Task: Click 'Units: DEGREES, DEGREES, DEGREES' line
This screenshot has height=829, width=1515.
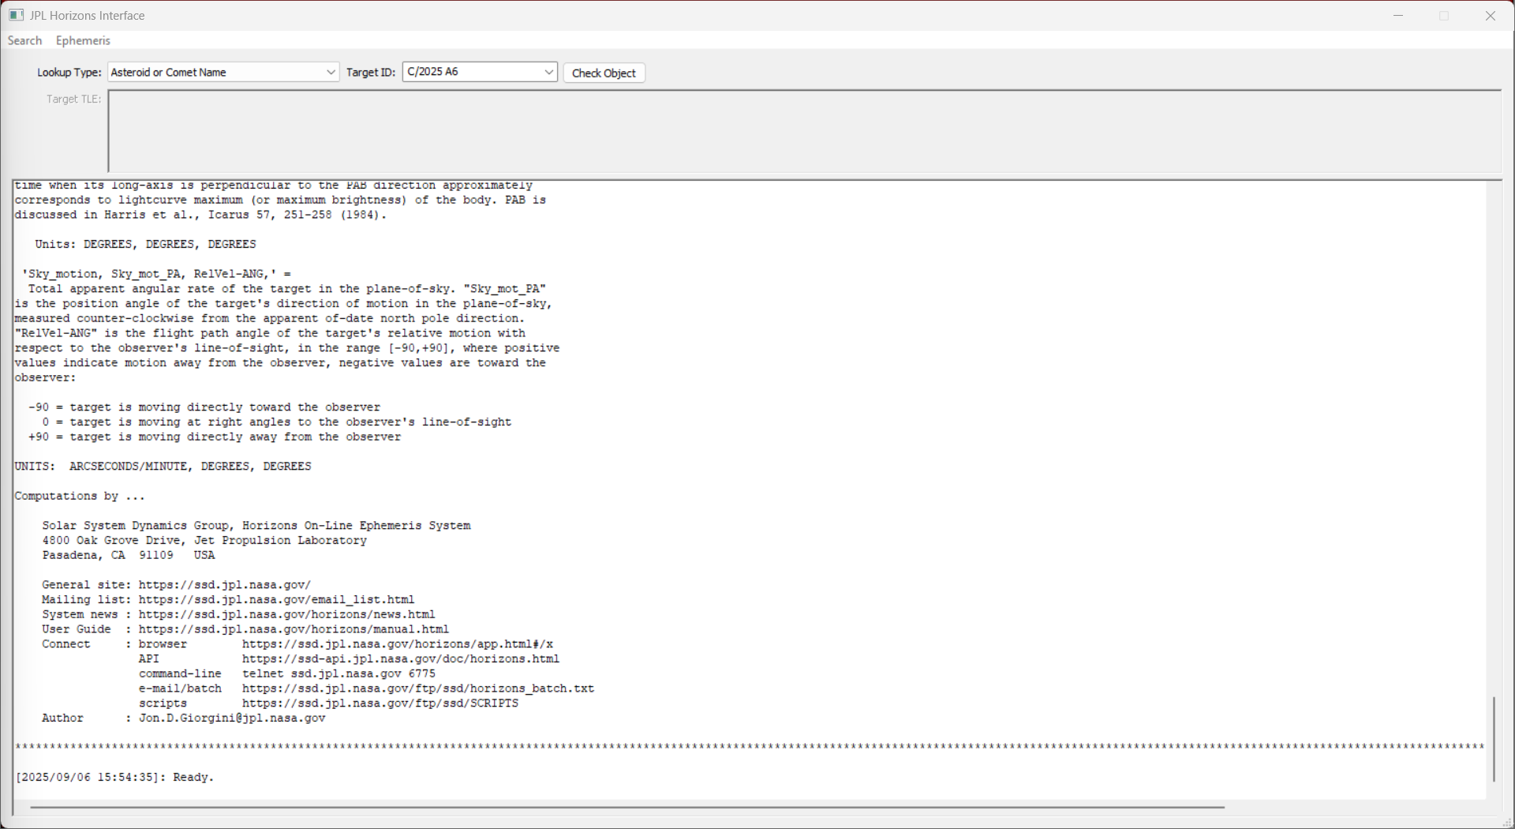Action: coord(145,245)
